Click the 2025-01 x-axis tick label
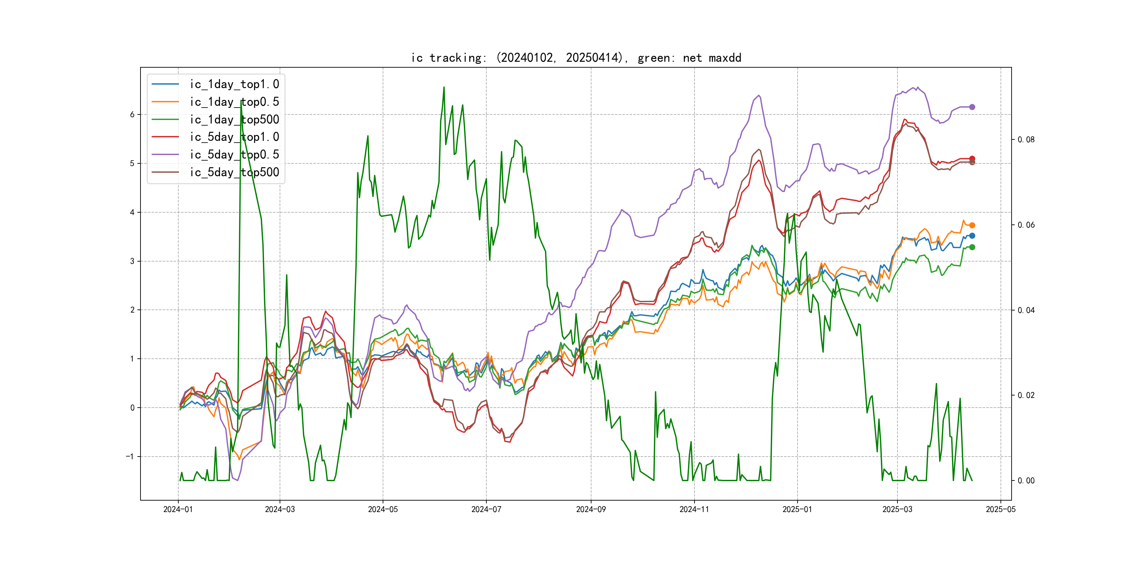1124x562 pixels. point(797,509)
